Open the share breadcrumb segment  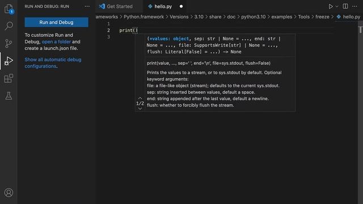click(x=215, y=17)
